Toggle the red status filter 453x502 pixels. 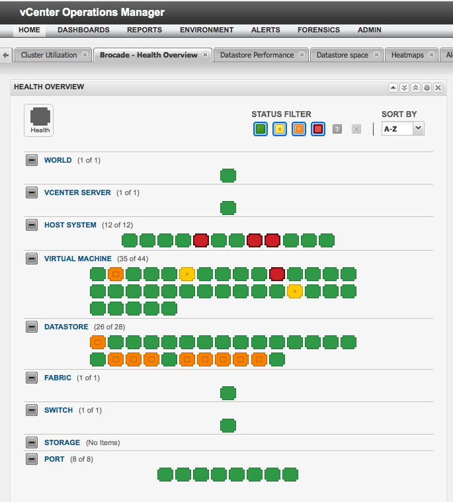click(318, 129)
